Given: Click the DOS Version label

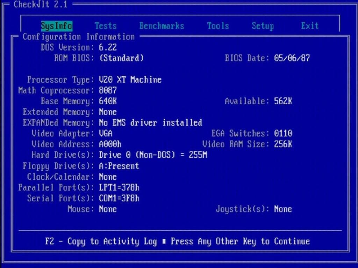Looking at the screenshot, I should [67, 47].
